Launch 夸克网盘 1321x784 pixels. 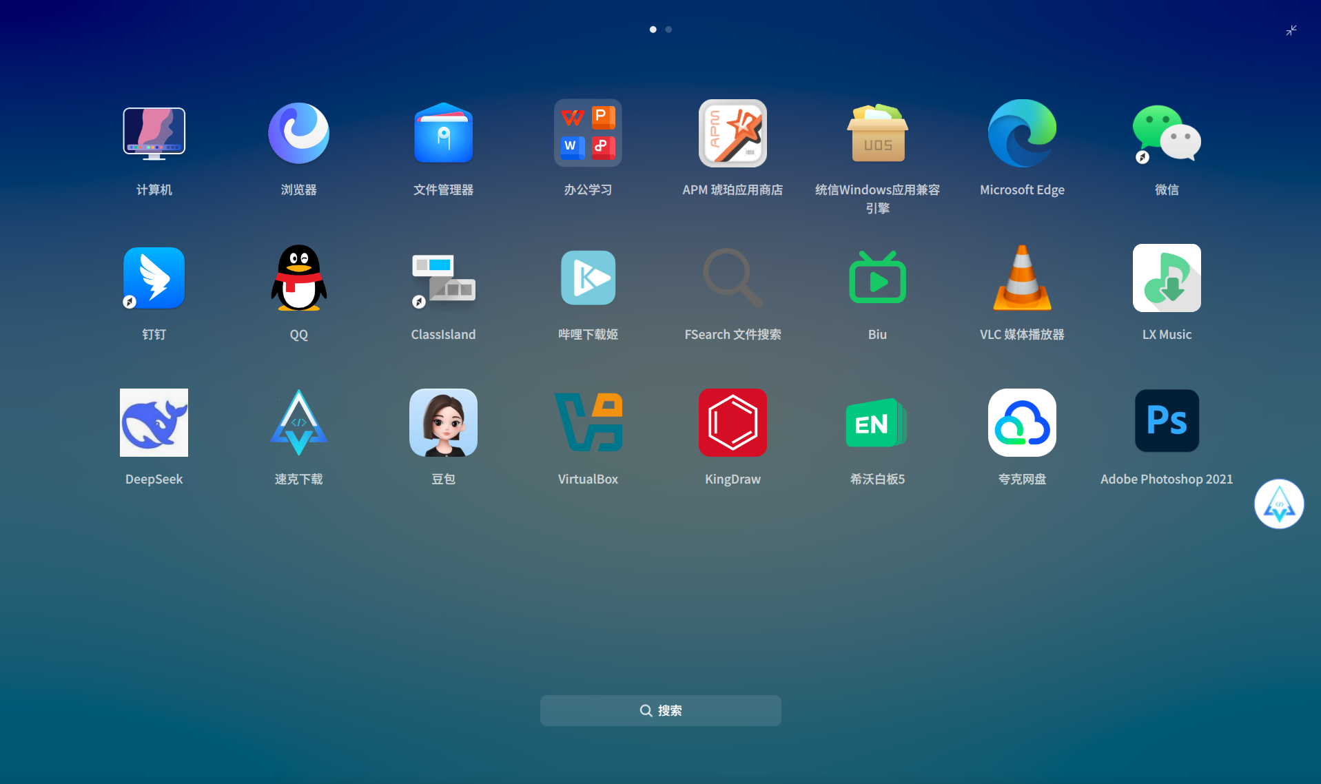tap(1022, 422)
